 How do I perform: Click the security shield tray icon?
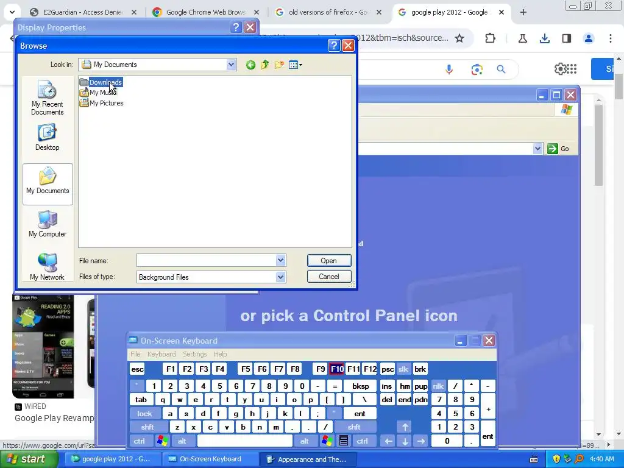pyautogui.click(x=556, y=459)
